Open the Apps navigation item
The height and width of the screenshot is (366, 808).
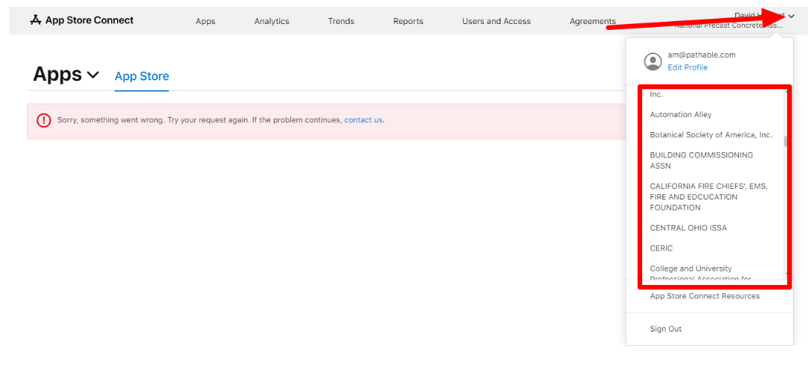coord(206,21)
